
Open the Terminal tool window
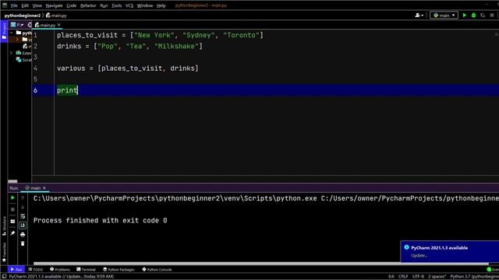[x=86, y=270]
